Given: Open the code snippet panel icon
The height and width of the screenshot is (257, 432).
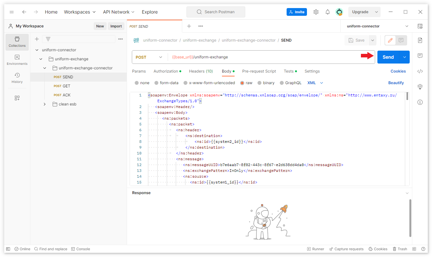Looking at the screenshot, I should [x=420, y=71].
